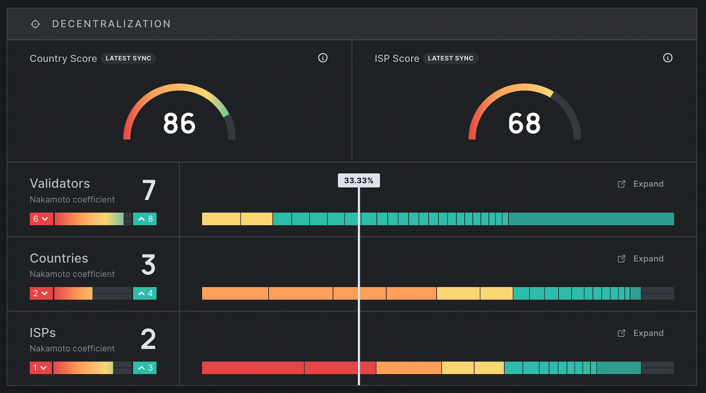Select the first red ISPs bar segment
706x393 pixels.
pyautogui.click(x=253, y=368)
